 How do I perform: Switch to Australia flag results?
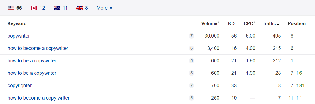(x=60, y=8)
